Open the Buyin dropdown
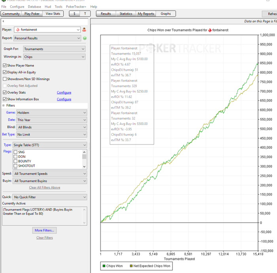Screen dimensions: 277x273 pyautogui.click(x=50, y=181)
